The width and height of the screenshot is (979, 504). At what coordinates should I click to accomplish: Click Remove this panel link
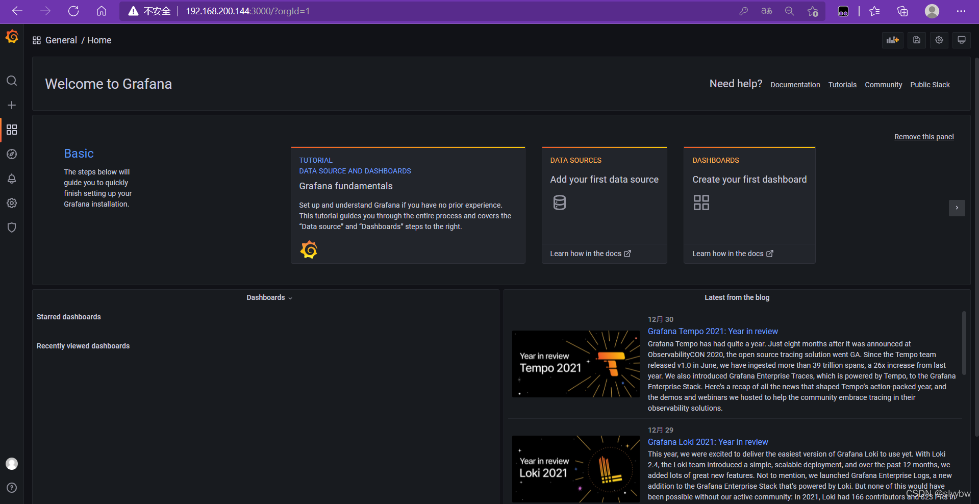point(924,137)
